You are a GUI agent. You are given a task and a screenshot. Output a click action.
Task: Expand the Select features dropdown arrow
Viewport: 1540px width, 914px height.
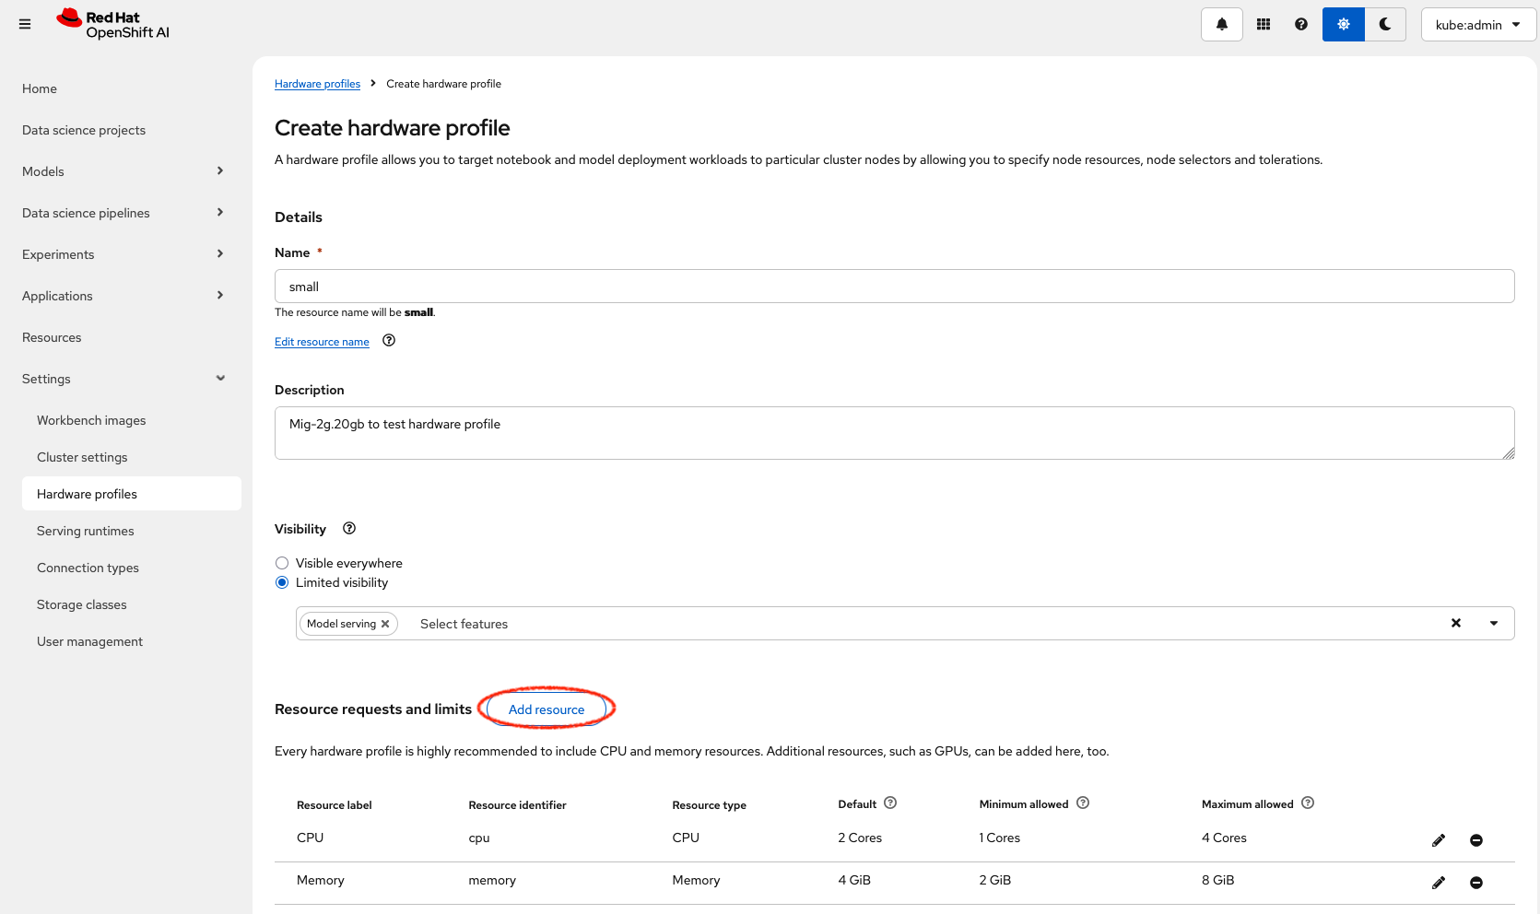tap(1493, 624)
